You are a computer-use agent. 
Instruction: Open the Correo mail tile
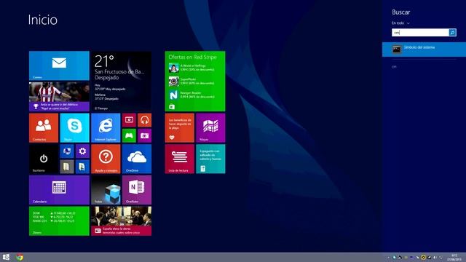(x=59, y=65)
